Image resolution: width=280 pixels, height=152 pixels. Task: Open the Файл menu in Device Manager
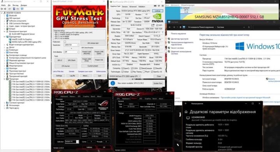4,5
